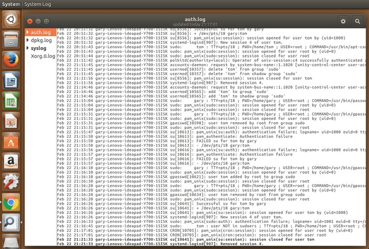Expand the auth.log tree arrow

pyautogui.click(x=27, y=32)
